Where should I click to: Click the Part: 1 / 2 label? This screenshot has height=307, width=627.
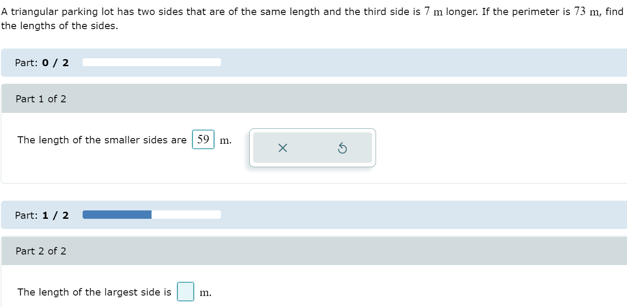[42, 215]
